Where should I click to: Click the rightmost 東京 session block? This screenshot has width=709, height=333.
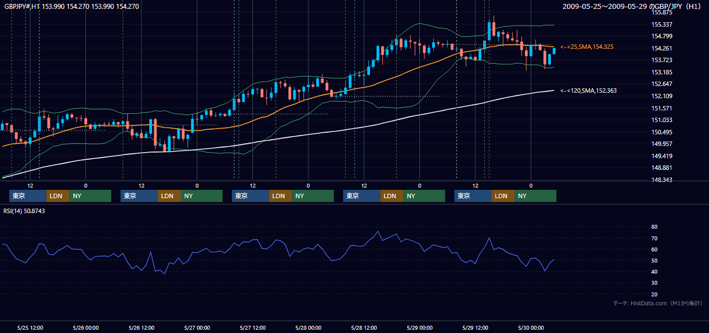(473, 196)
